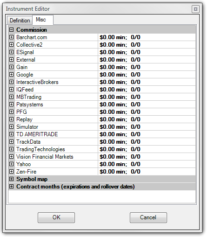
Task: Expand the PFG commission row
Action: 11,112
